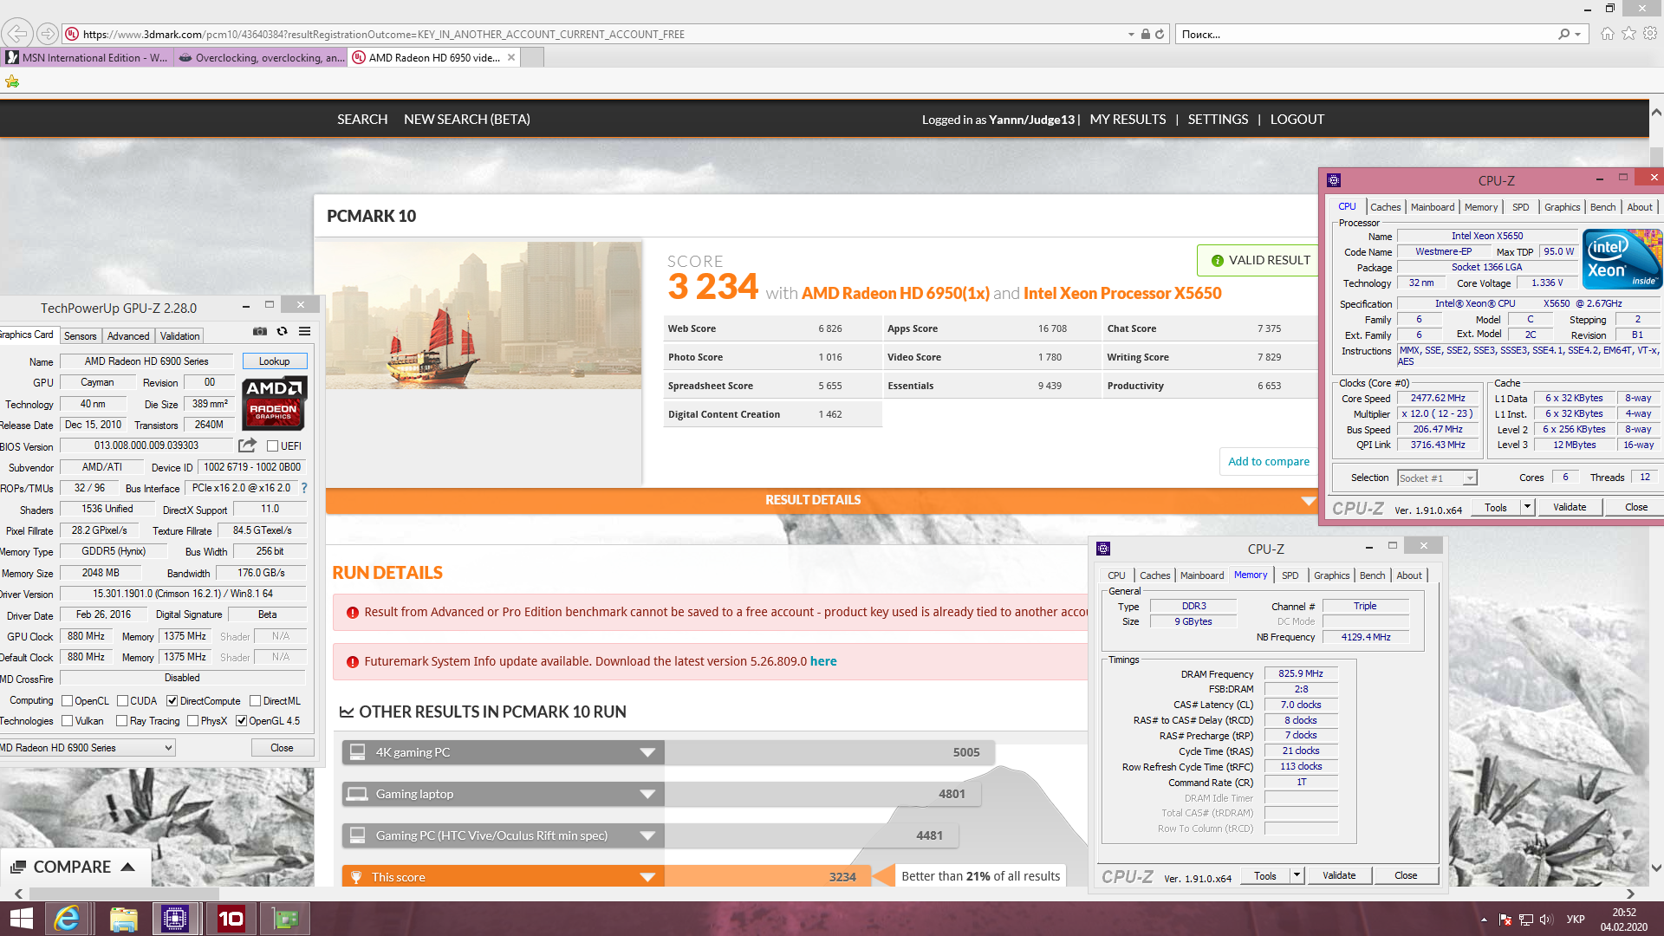This screenshot has width=1664, height=936.
Task: Click the page's horizontal scrollbar thumb
Action: pos(124,893)
